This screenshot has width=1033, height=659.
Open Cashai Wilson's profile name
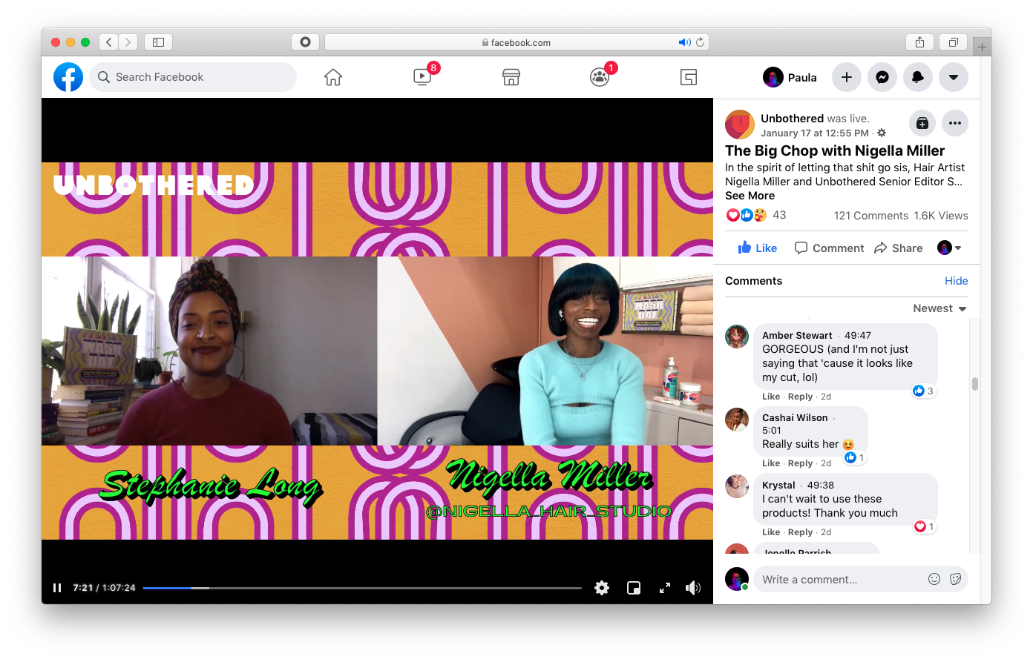(795, 418)
